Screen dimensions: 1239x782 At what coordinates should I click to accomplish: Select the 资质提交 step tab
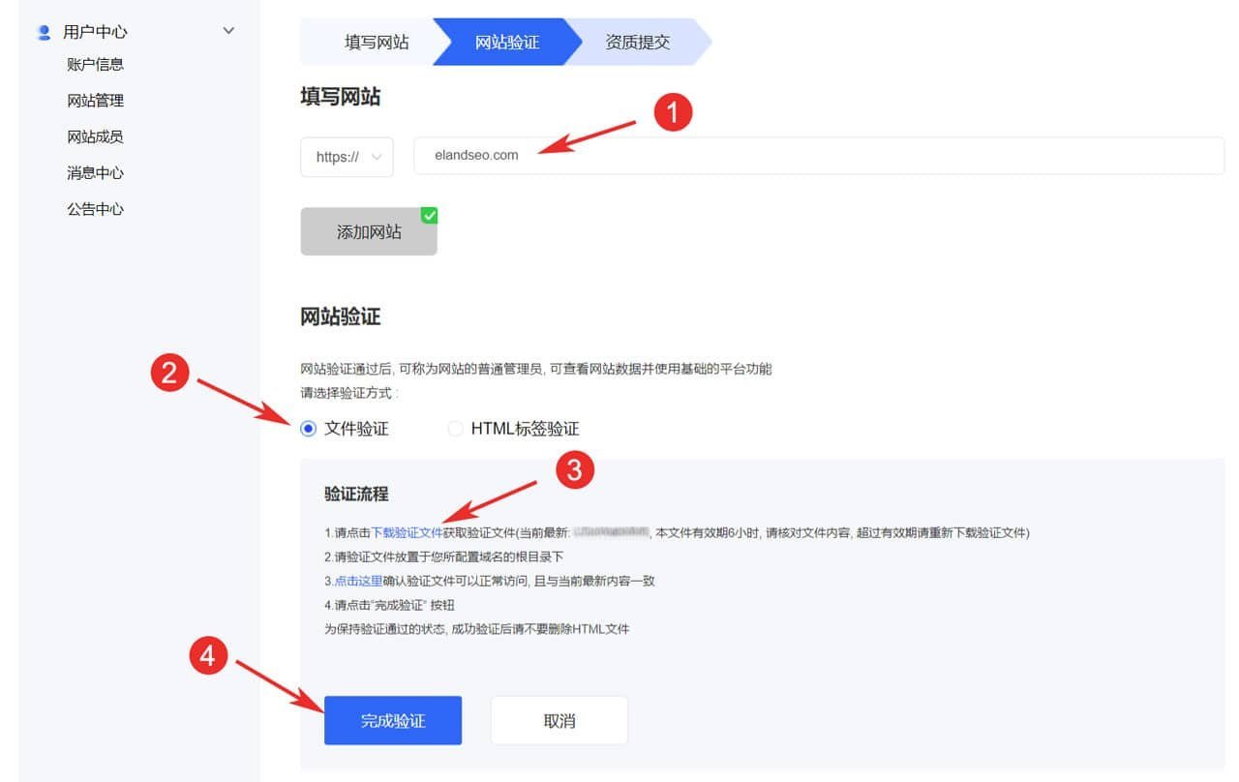tap(638, 43)
